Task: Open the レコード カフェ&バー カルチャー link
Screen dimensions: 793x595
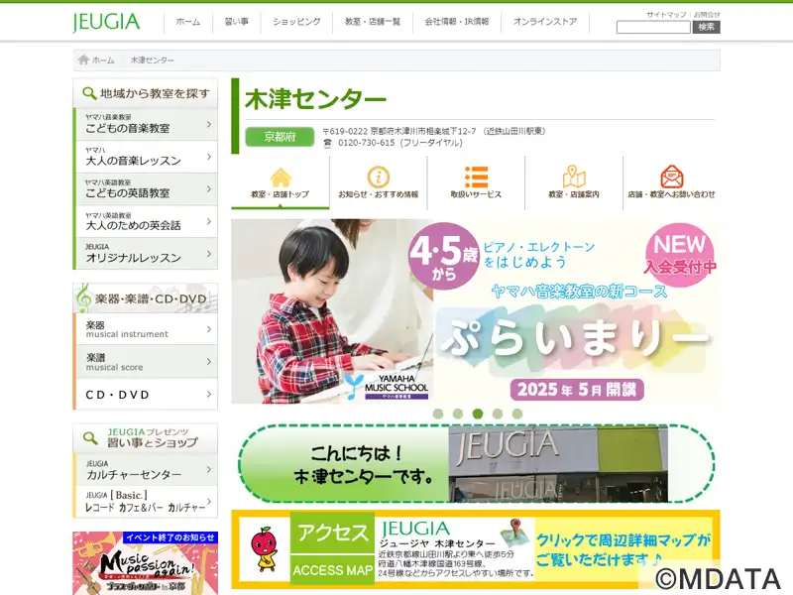Action: coord(146,502)
